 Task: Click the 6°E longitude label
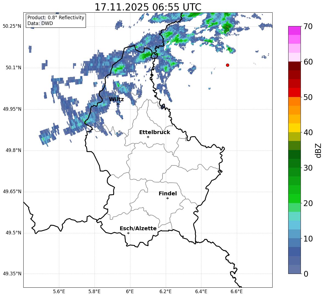click(130, 292)
